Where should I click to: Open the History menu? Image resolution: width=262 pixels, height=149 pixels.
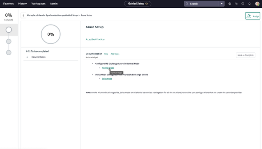23,4
